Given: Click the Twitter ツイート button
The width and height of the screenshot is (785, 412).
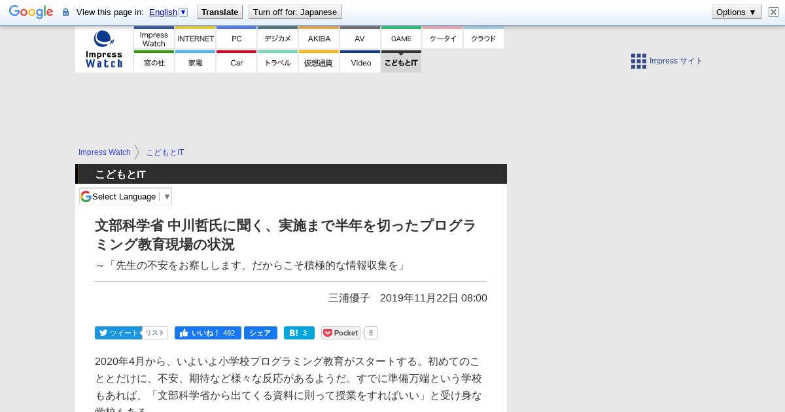Looking at the screenshot, I should [118, 333].
